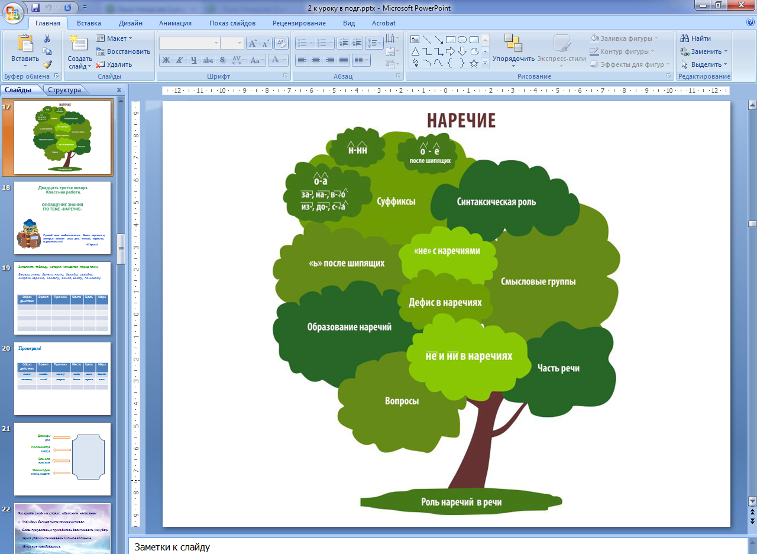This screenshot has height=554, width=757.
Task: Decrease the list indent level
Action: [343, 43]
